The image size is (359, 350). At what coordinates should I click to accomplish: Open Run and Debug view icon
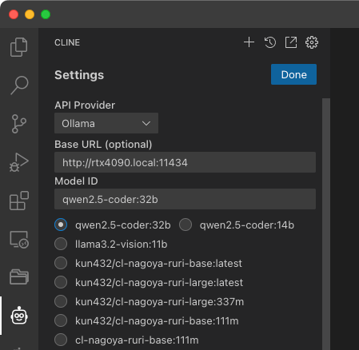pyautogui.click(x=19, y=162)
